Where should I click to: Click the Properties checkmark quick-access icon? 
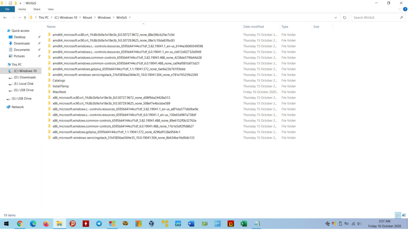tap(10, 3)
